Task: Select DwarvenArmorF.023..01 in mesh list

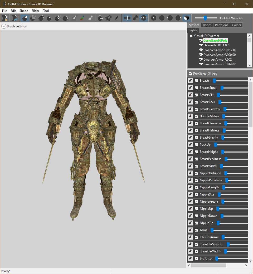Action: (x=220, y=50)
